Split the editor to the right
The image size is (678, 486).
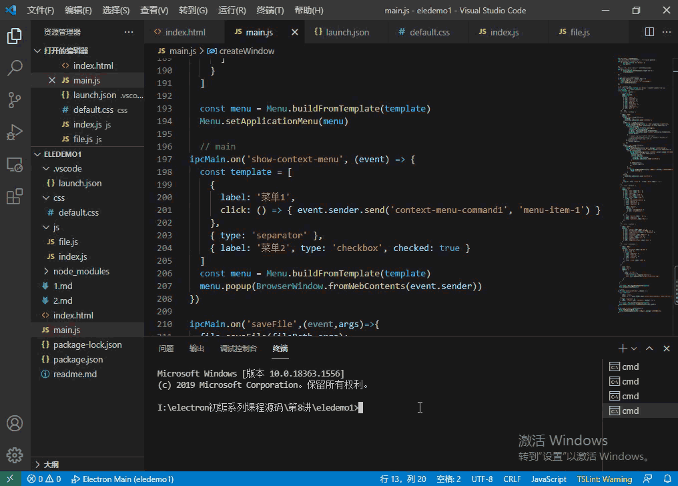tap(649, 32)
